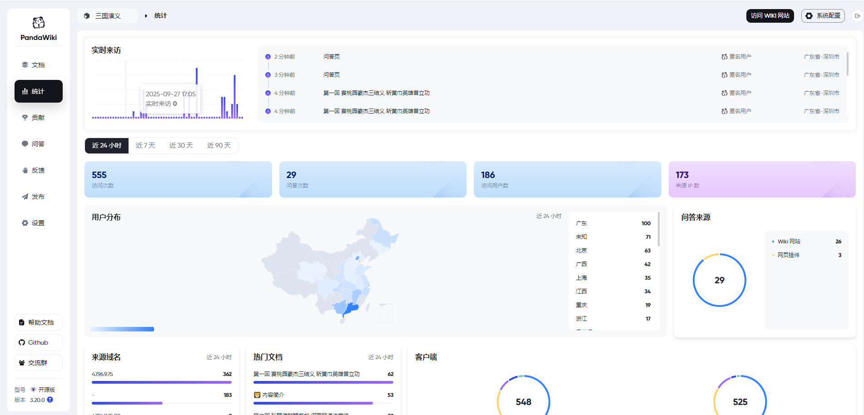Viewport: 864px width, 415px height.
Task: Click the 客户端 donut chart showing 548
Action: point(523,395)
